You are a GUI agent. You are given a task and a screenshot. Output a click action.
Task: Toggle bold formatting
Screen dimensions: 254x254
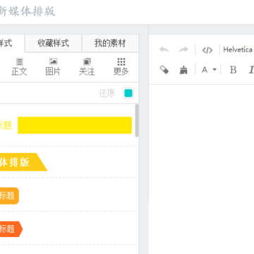tap(233, 70)
